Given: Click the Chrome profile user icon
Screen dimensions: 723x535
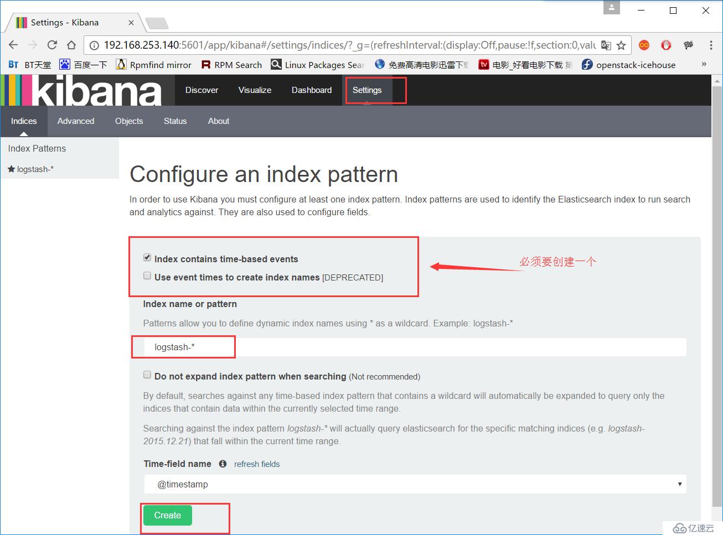Looking at the screenshot, I should tap(611, 8).
